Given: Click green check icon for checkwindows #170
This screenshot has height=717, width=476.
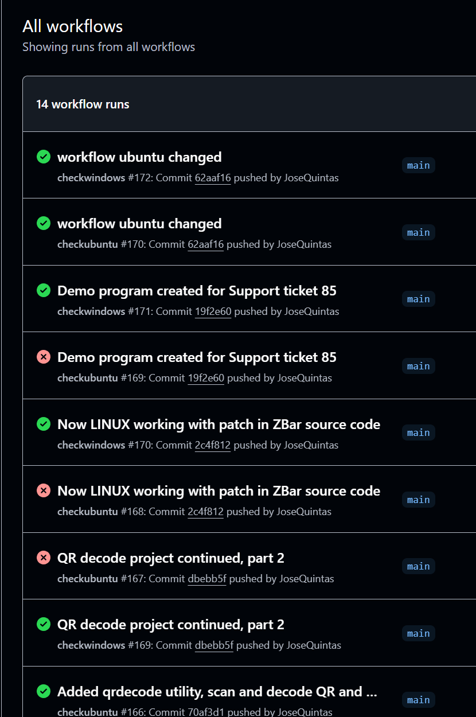Looking at the screenshot, I should tap(44, 424).
